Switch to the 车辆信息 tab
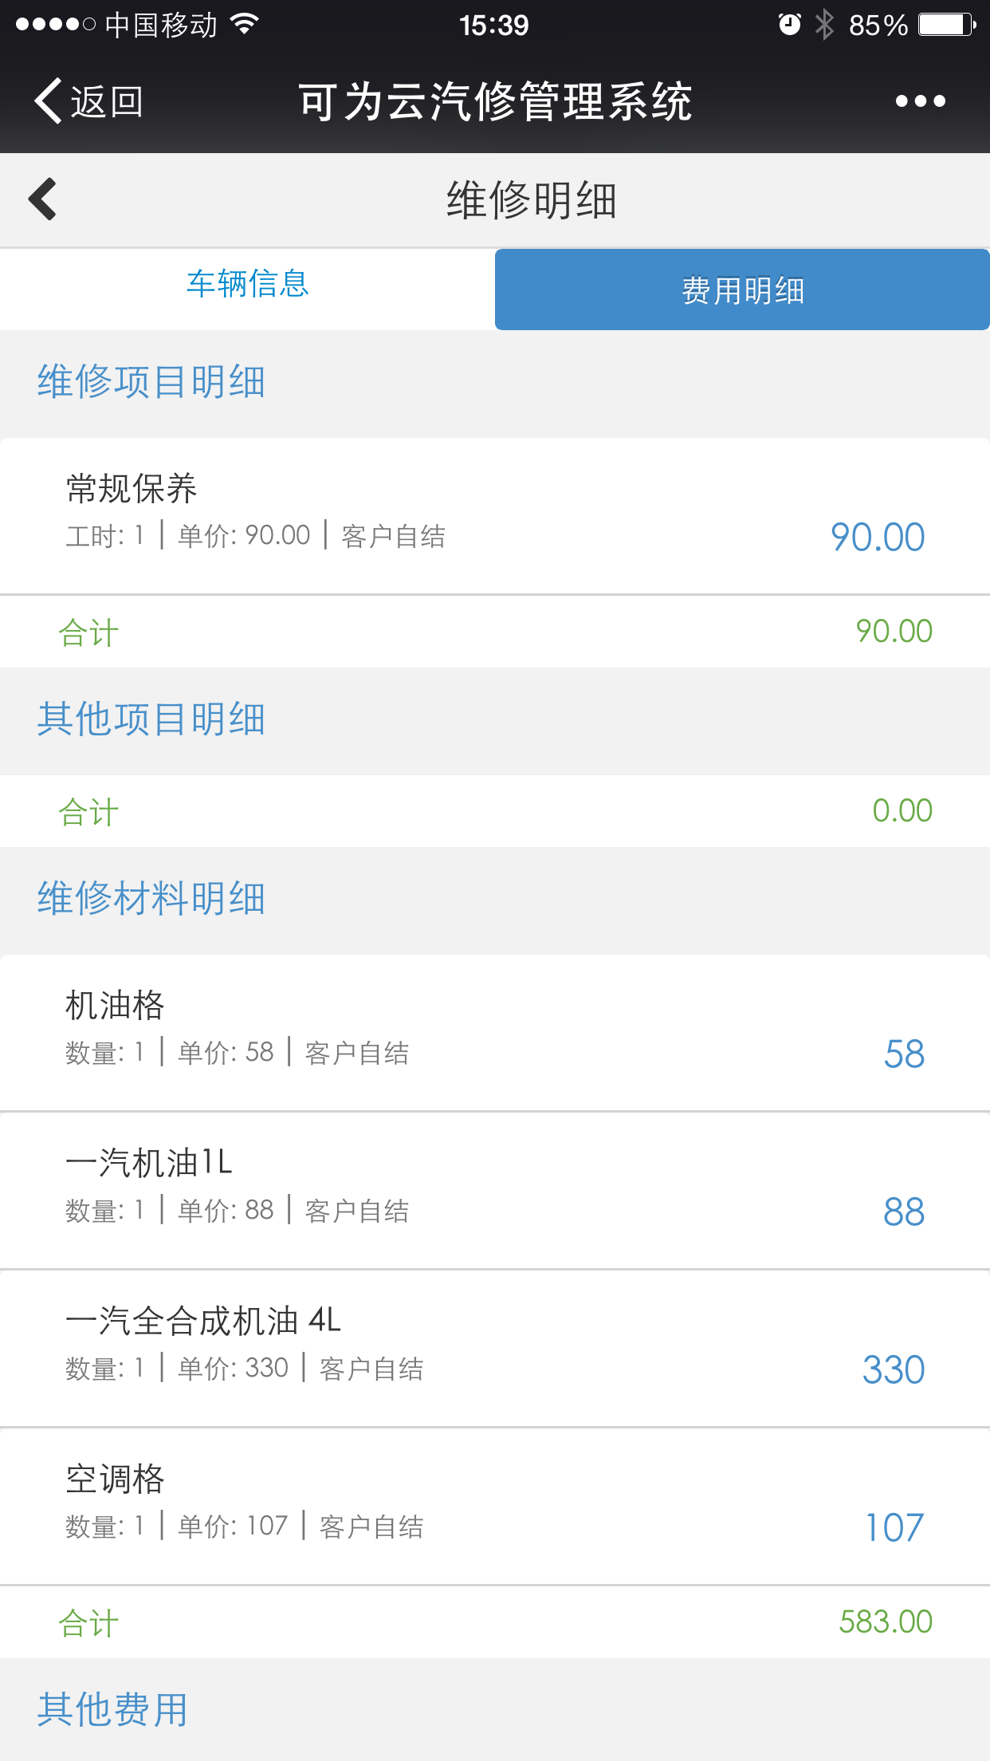 (247, 285)
